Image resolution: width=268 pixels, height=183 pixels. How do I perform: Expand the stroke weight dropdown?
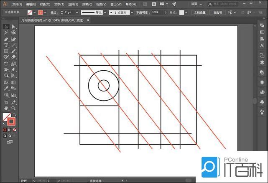[x=77, y=12]
